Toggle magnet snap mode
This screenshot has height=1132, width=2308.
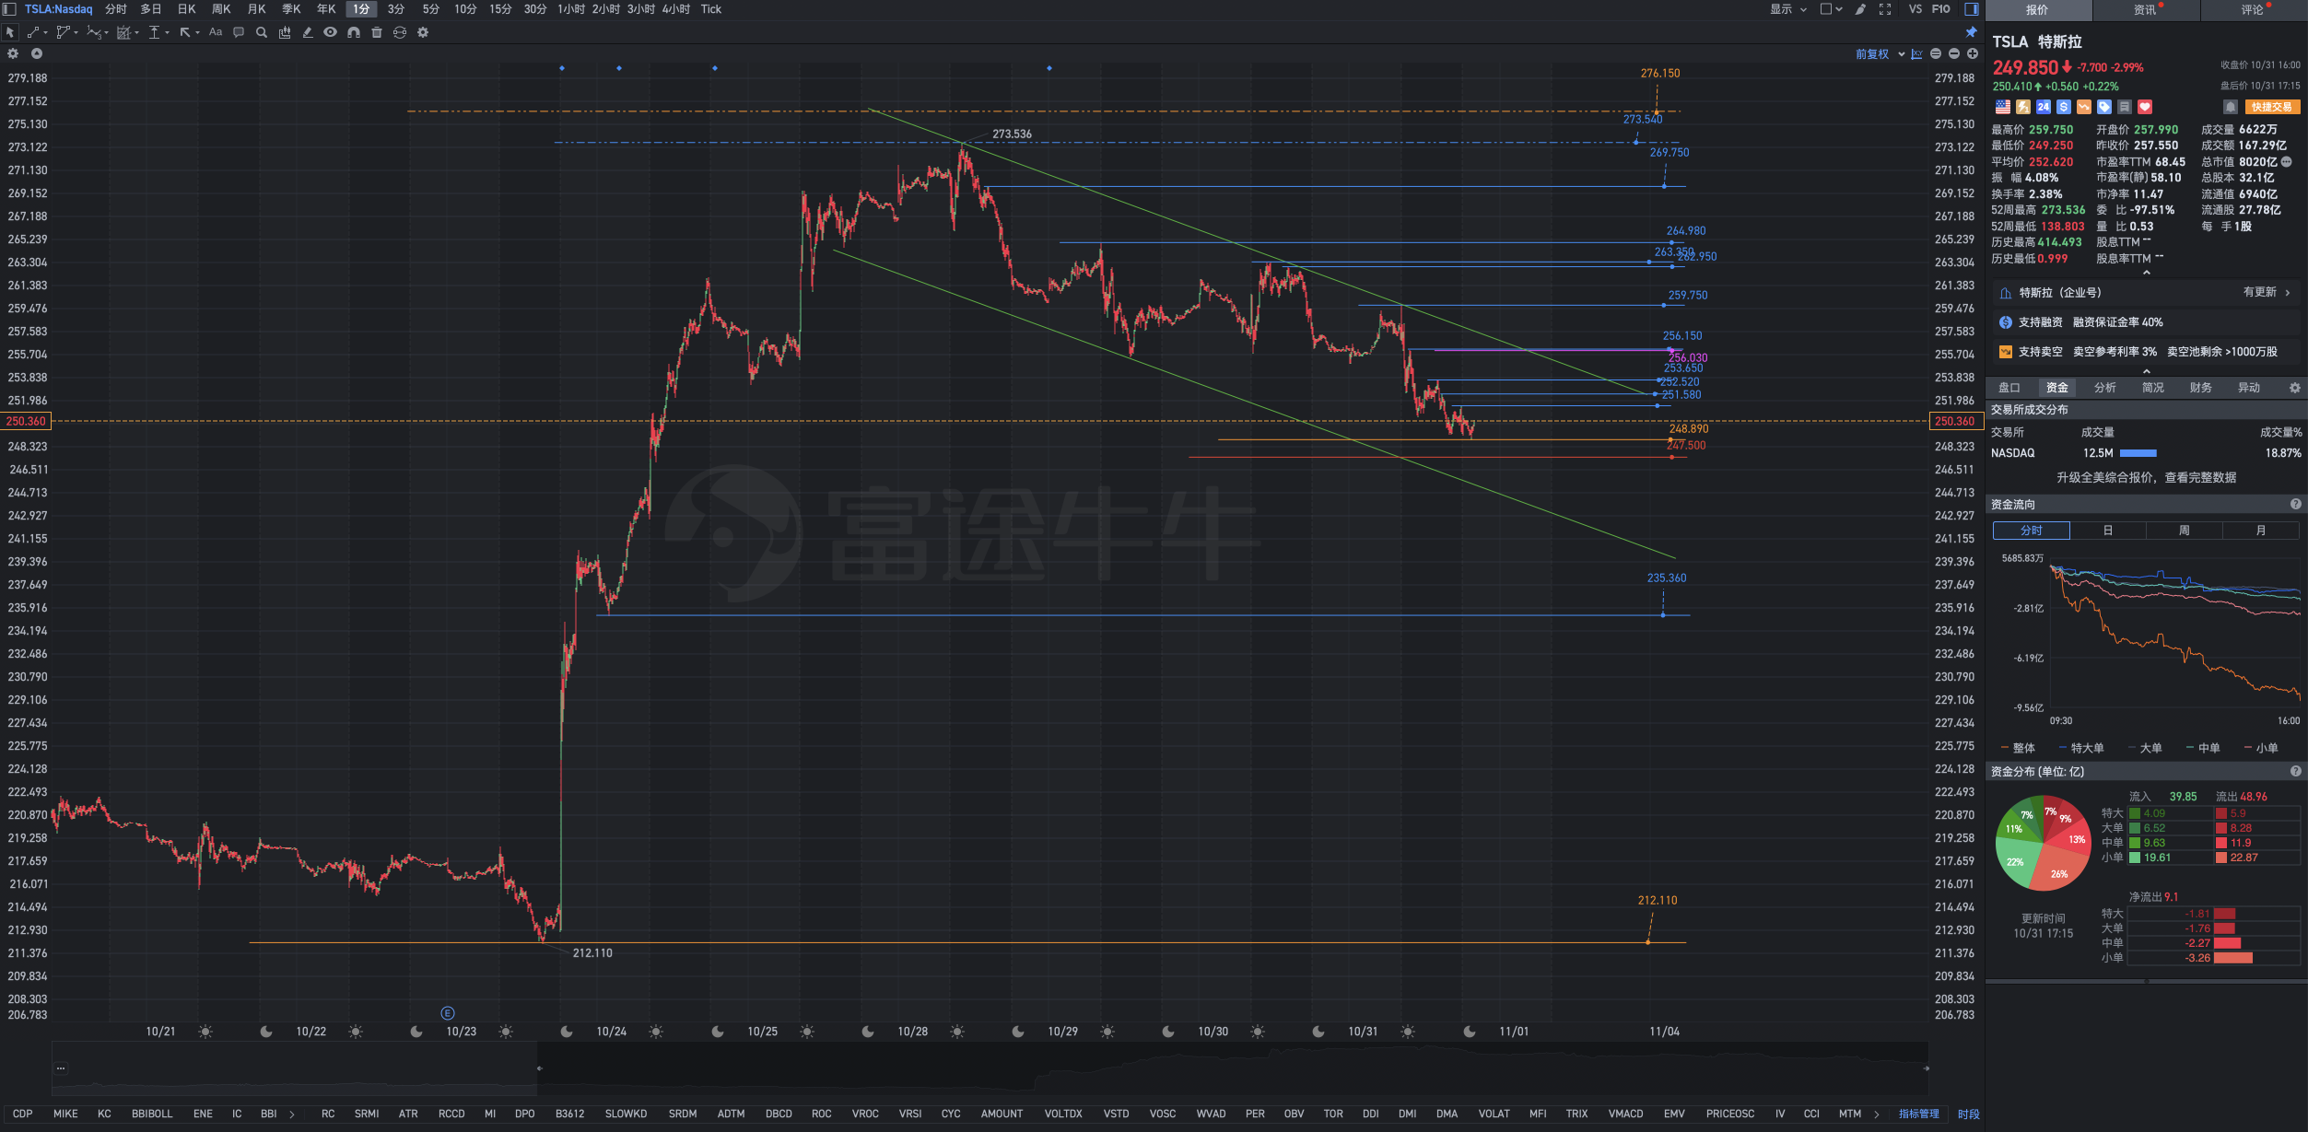tap(354, 32)
